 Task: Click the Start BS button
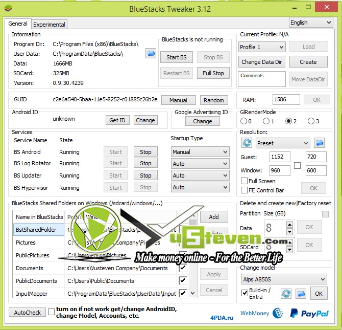tap(177, 57)
